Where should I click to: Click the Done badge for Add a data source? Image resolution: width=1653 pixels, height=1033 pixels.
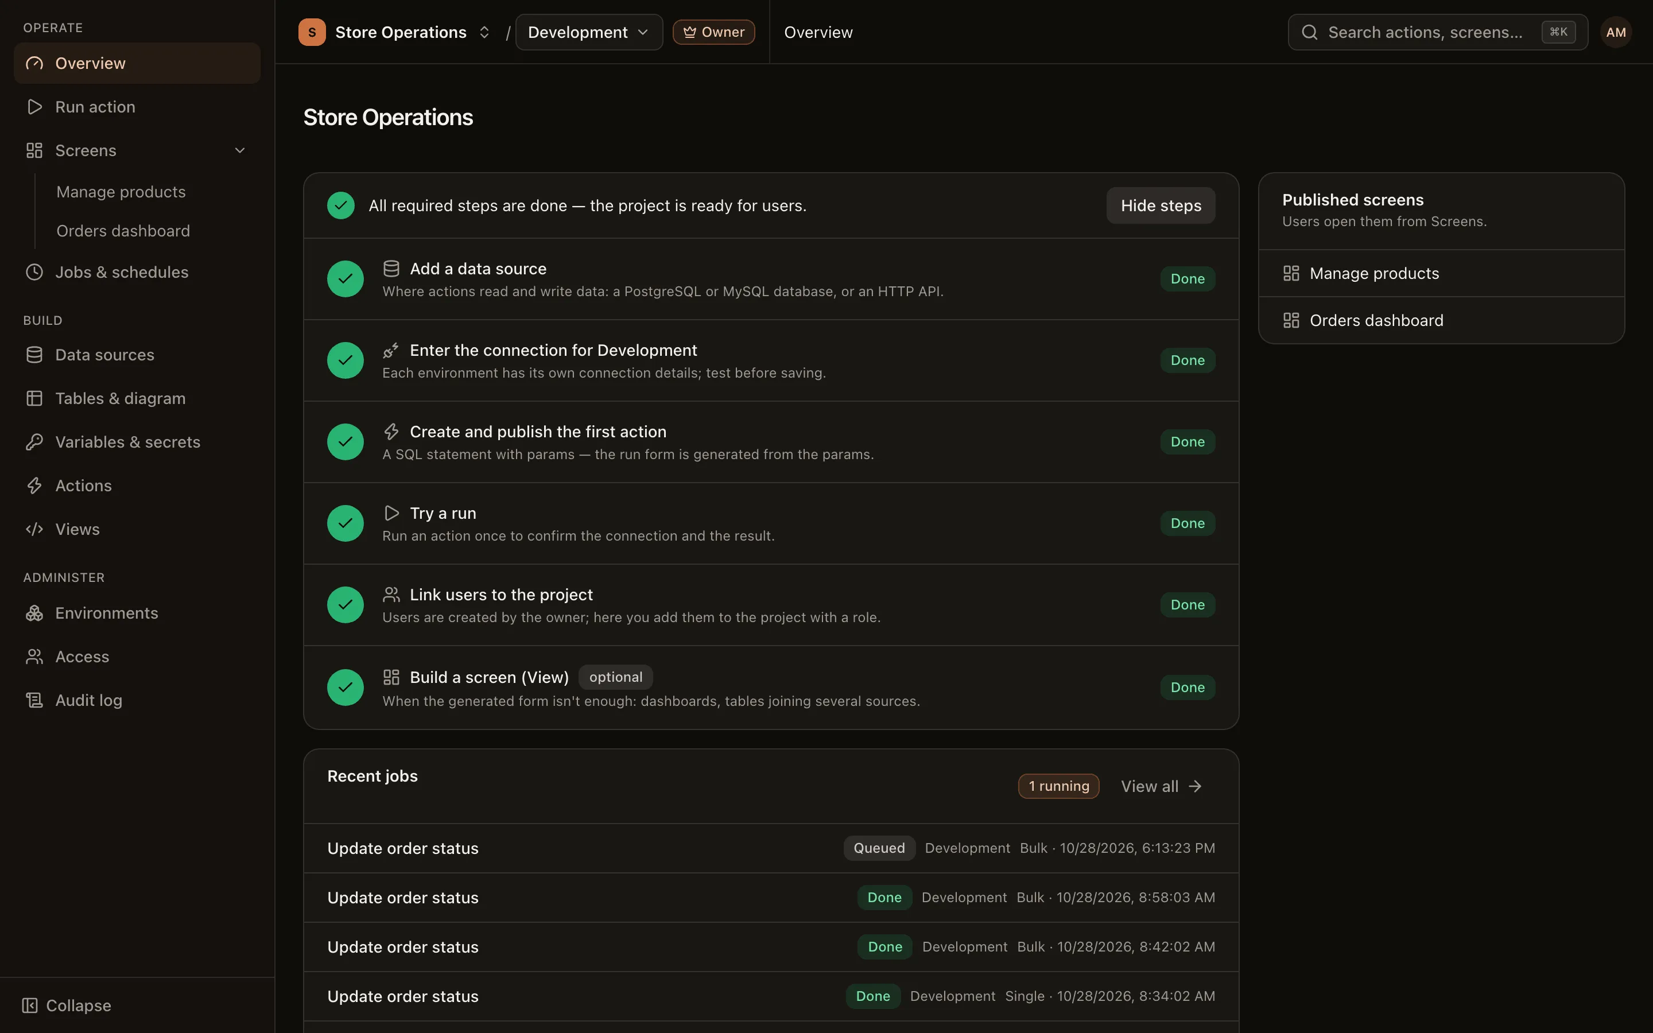[1188, 279]
